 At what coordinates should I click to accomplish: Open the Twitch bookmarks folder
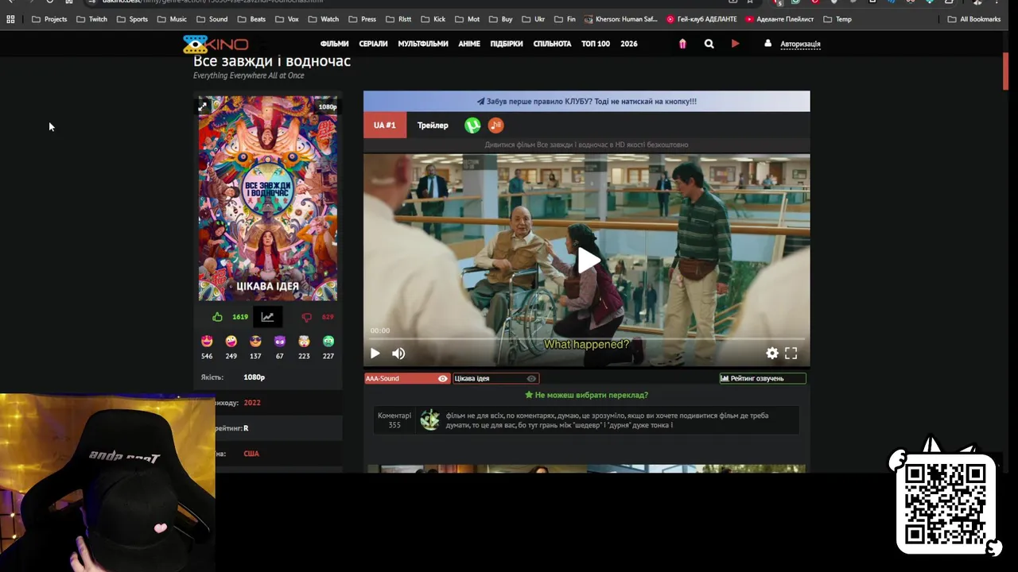tap(91, 19)
